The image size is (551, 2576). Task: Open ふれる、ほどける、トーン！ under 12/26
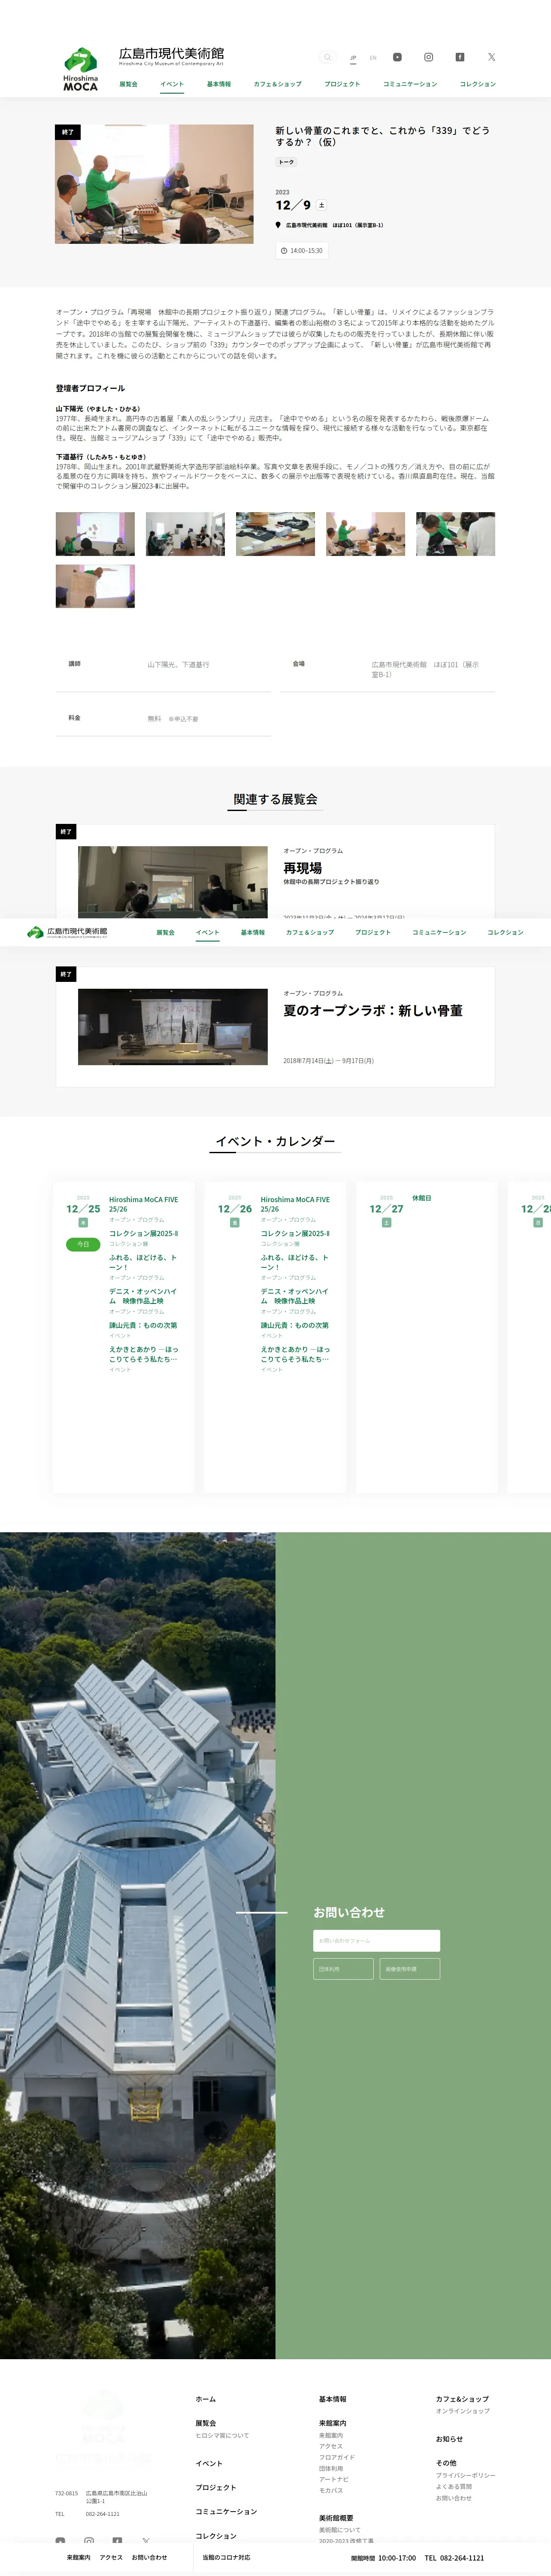coord(295,1262)
